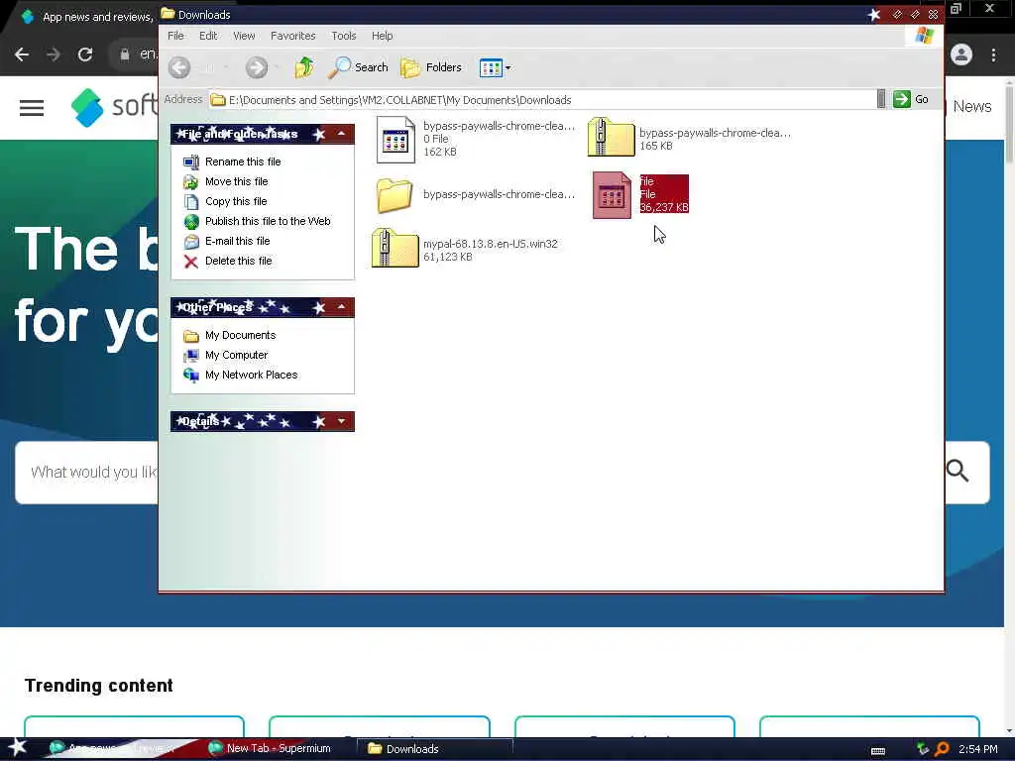
Task: Open My Computer in Other Places
Action: tap(236, 356)
